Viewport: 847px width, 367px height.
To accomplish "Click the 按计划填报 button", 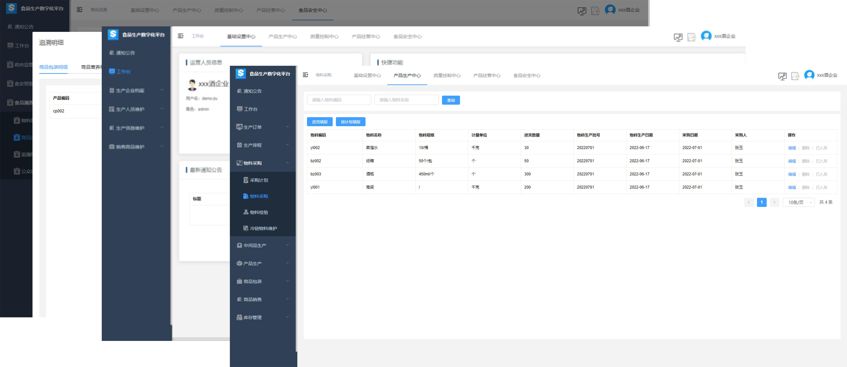I will pos(350,122).
